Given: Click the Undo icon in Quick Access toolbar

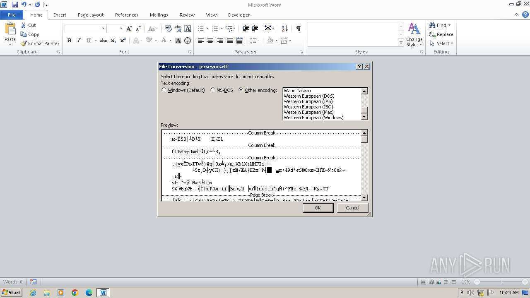Looking at the screenshot, I should (24, 5).
